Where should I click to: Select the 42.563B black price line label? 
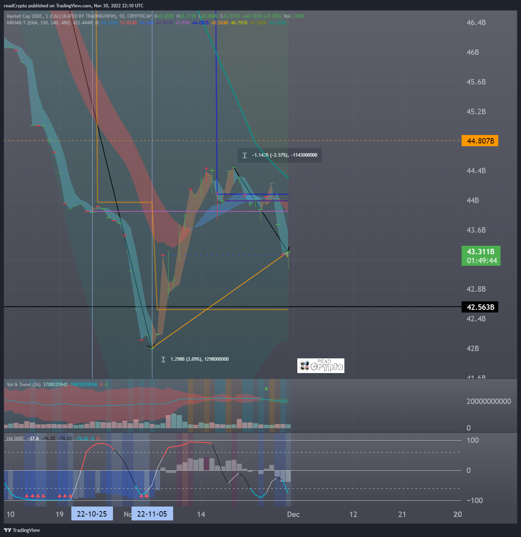[480, 307]
